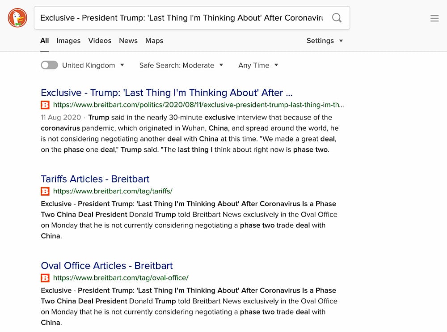
Task: Click inside the search query field
Action: click(x=182, y=18)
